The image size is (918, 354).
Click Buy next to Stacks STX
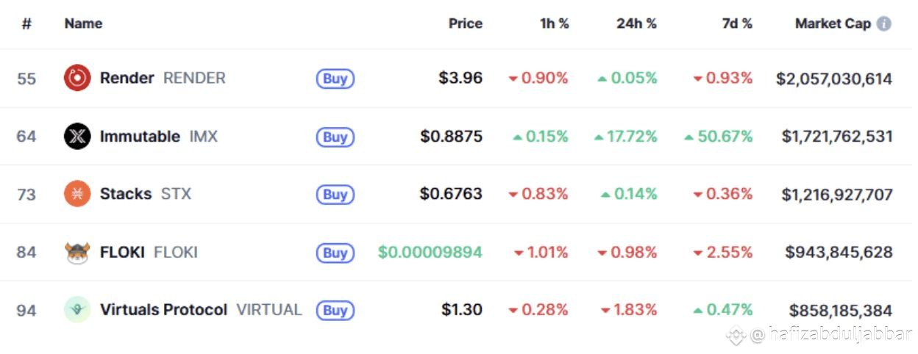coord(335,195)
